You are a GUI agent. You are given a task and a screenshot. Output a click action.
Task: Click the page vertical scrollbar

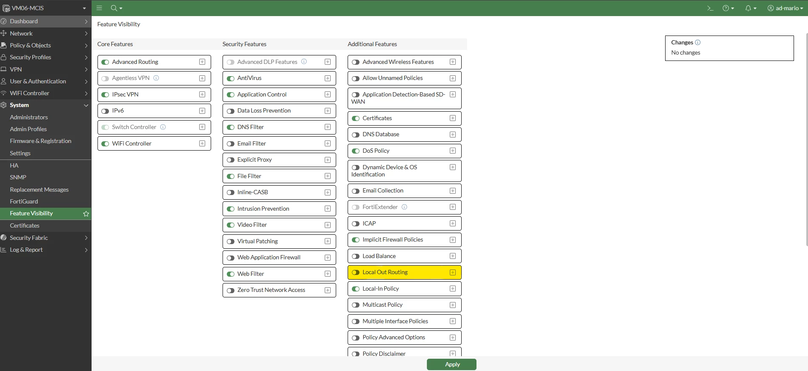click(806, 140)
